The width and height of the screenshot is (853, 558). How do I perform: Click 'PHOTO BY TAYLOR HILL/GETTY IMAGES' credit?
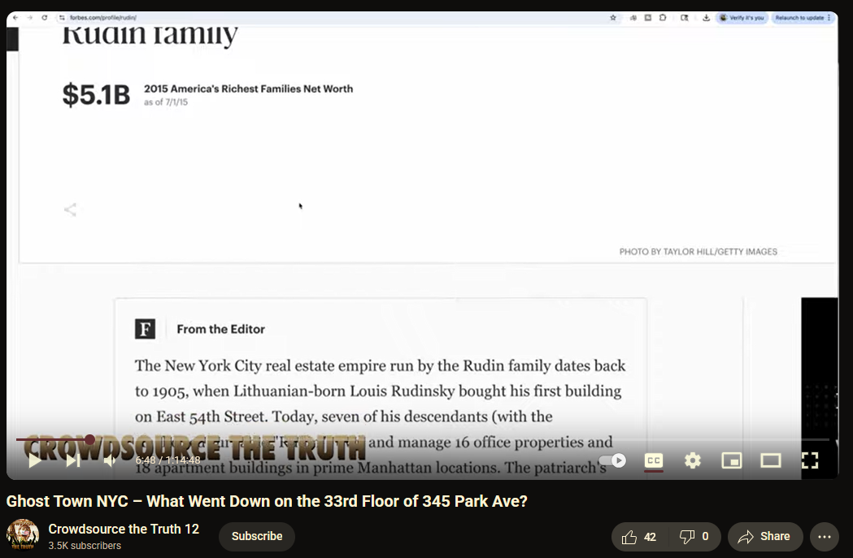pos(698,251)
